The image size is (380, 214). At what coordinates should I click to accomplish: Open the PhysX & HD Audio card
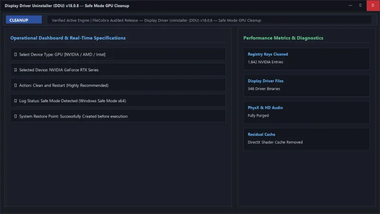pyautogui.click(x=306, y=112)
